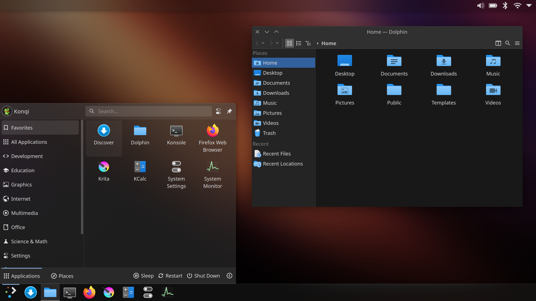Click the Dolphin folder icon in the taskbar

50,292
